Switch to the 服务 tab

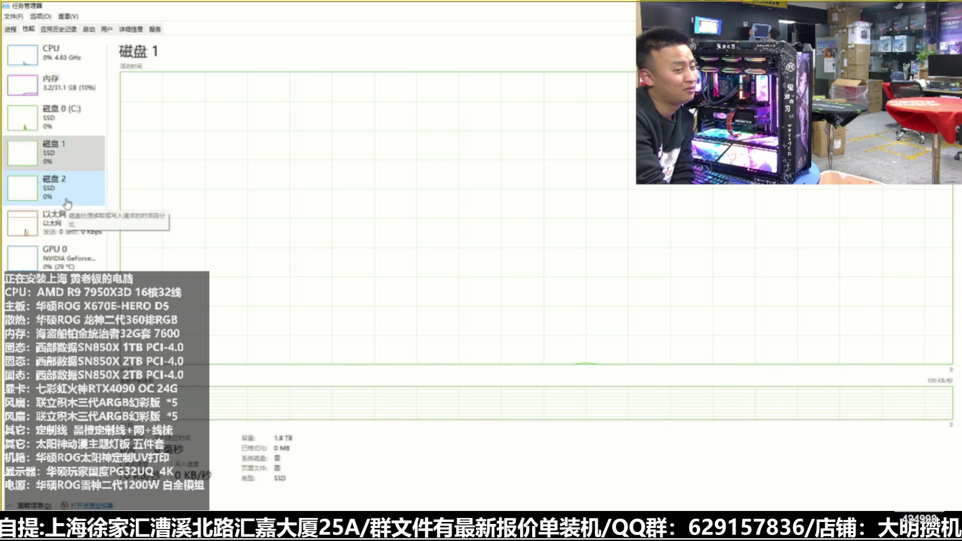155,29
